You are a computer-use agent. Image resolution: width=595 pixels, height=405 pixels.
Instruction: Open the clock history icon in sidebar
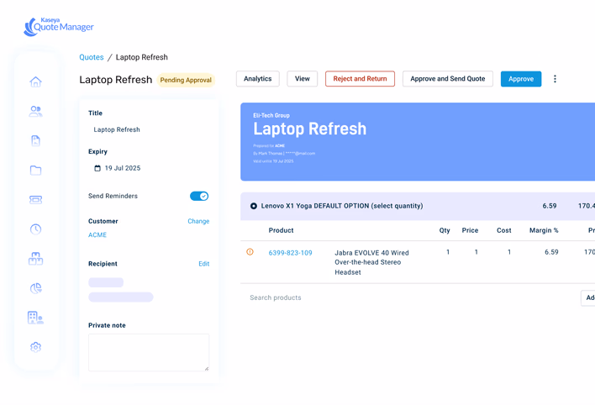coord(35,229)
